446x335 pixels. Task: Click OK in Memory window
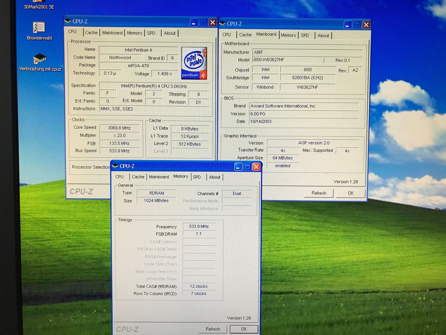click(244, 329)
